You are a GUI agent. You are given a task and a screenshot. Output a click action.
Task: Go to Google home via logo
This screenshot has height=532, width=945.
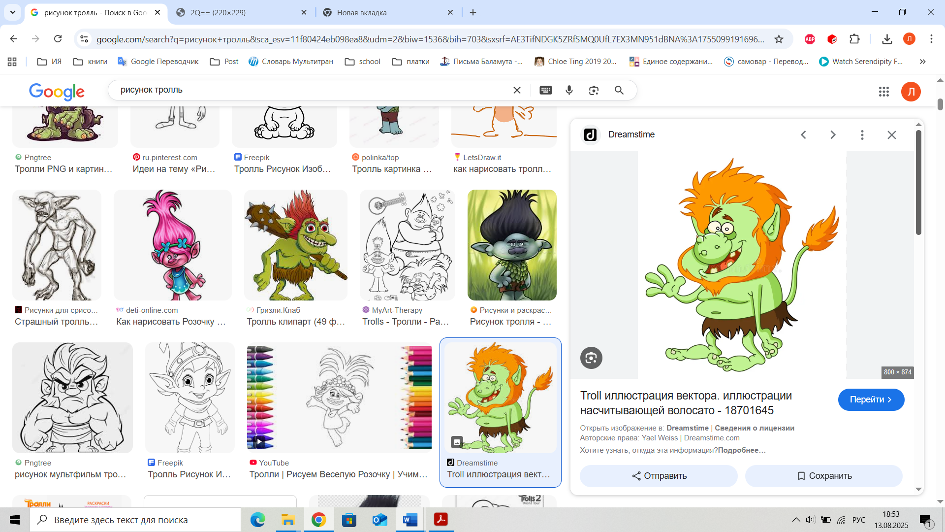click(57, 92)
